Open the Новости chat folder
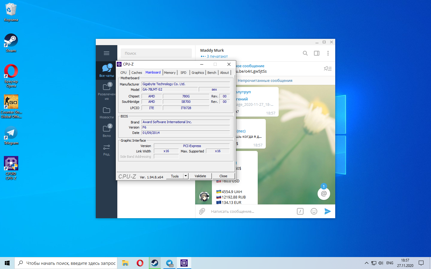Image resolution: width=431 pixels, height=269 pixels. [x=107, y=113]
